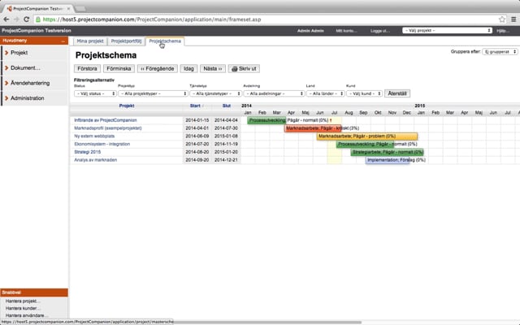Click Hantera projekt... under Snabbval
The width and height of the screenshot is (520, 325).
23,301
